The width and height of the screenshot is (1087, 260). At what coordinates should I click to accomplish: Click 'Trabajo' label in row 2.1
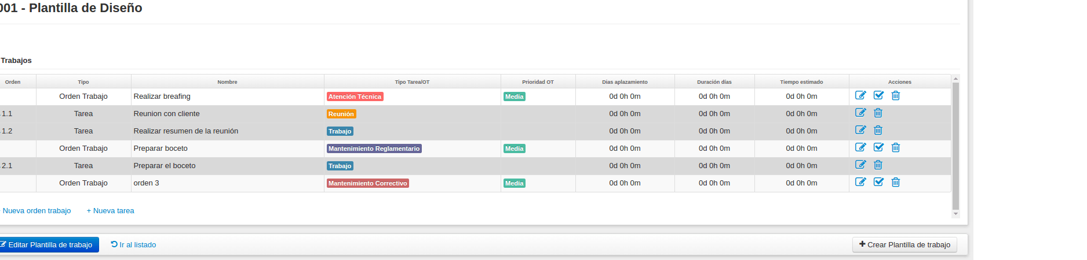(340, 166)
